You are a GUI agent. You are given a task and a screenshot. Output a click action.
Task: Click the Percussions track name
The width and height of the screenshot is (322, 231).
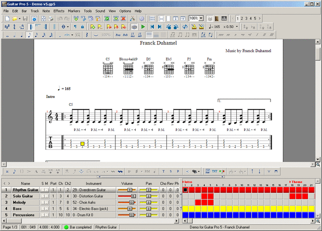coord(24,215)
